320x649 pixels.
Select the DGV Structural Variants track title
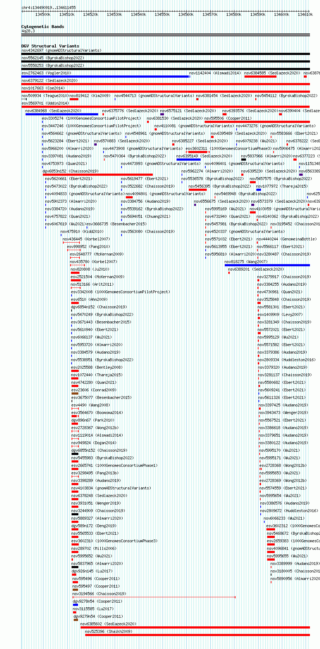tap(50, 46)
